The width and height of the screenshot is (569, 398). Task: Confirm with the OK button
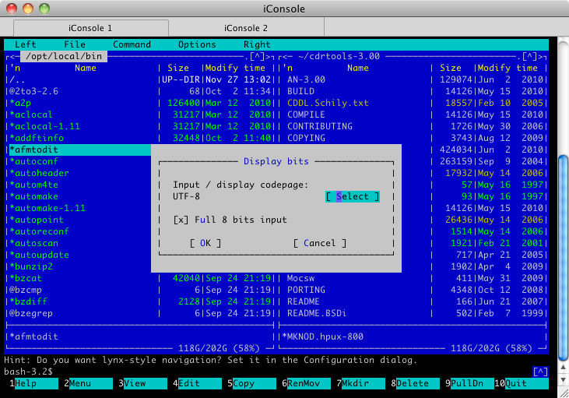pyautogui.click(x=205, y=243)
